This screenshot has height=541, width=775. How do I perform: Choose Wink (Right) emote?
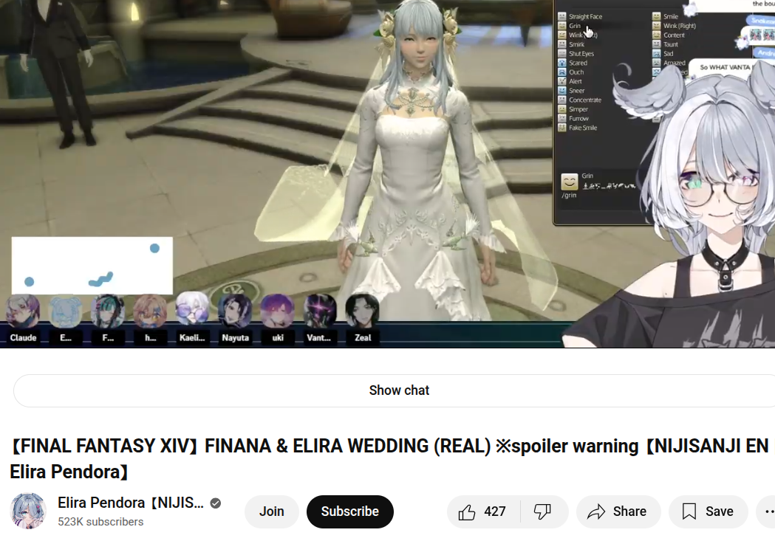[x=675, y=26]
